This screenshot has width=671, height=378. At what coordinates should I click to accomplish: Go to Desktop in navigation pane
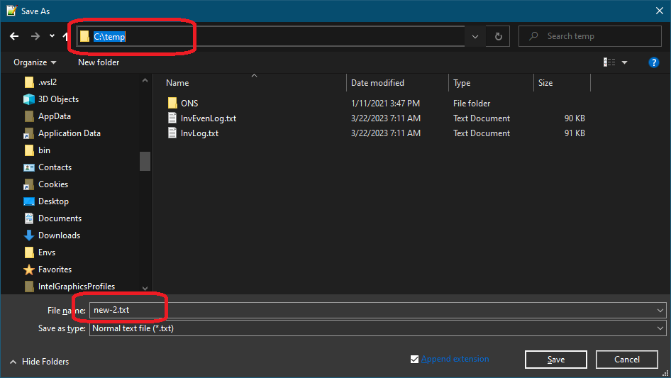[x=53, y=201]
